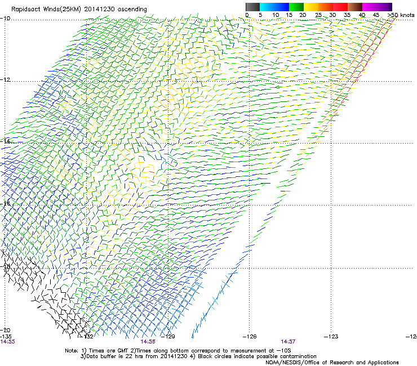Click the '-12' latitude axis label
417x366 pixels.
pos(5,79)
